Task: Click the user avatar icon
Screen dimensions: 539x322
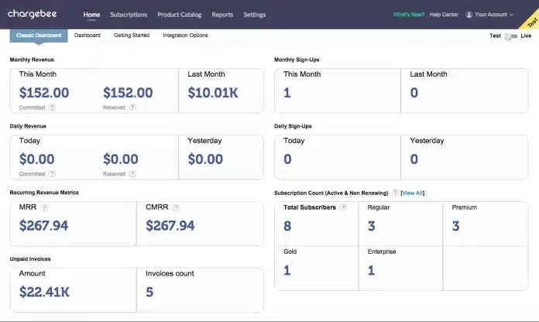Action: pyautogui.click(x=469, y=15)
